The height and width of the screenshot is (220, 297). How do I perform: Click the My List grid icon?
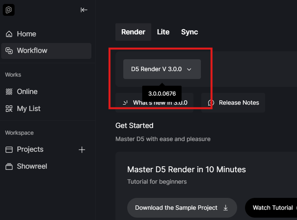[x=9, y=109]
